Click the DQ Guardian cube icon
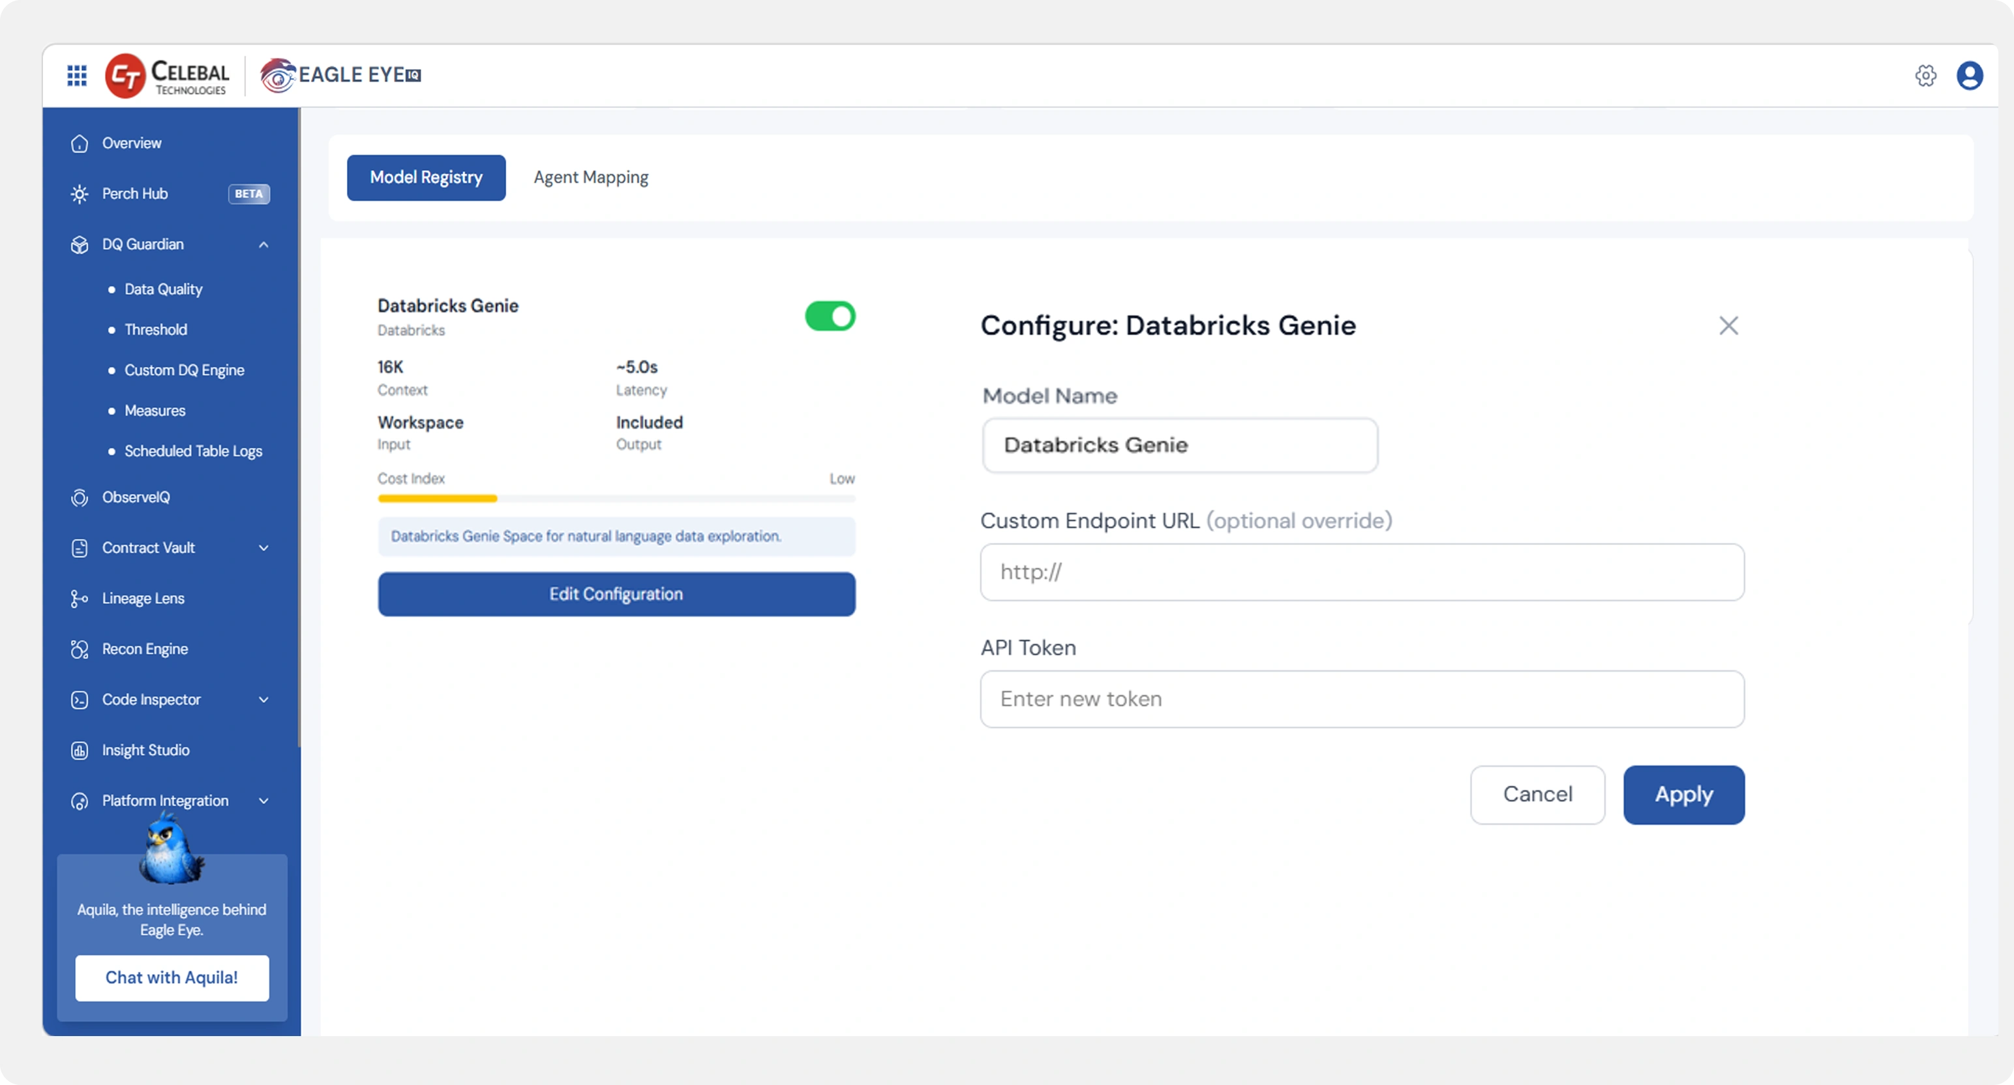The height and width of the screenshot is (1085, 2014). (x=79, y=245)
